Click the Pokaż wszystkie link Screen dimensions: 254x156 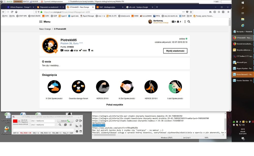(114, 105)
